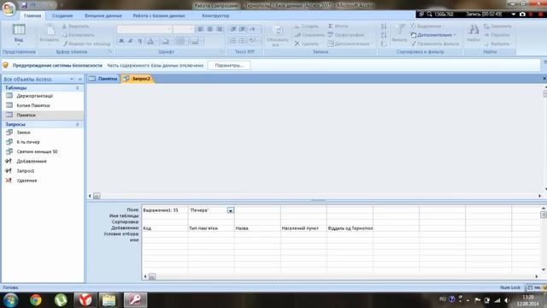Click the Вставить paste icon
547x308 pixels.
[50, 34]
